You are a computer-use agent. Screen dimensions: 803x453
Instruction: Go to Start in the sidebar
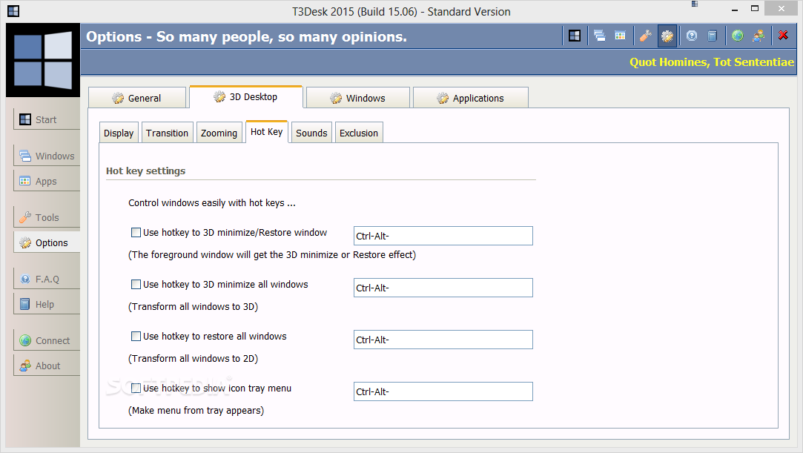coord(47,120)
